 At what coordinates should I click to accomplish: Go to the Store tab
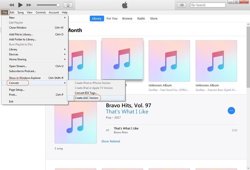tap(154, 18)
